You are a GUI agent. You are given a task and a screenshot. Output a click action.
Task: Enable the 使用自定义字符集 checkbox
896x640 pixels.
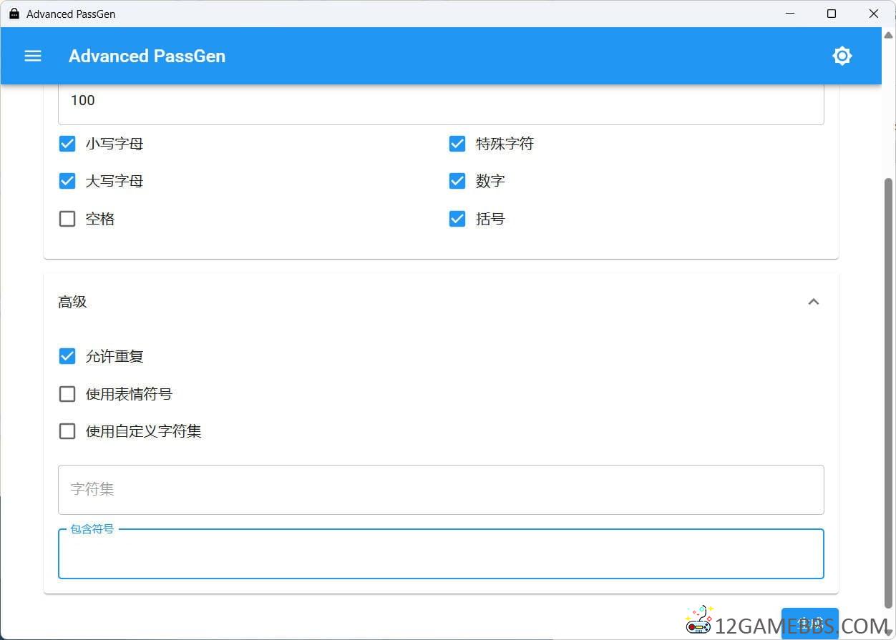pos(67,431)
